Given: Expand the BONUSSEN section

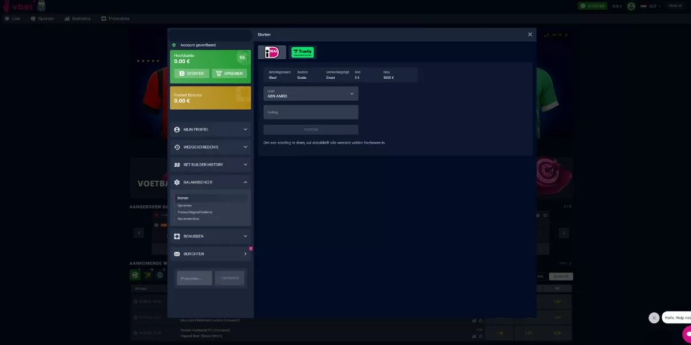Looking at the screenshot, I should click(211, 236).
